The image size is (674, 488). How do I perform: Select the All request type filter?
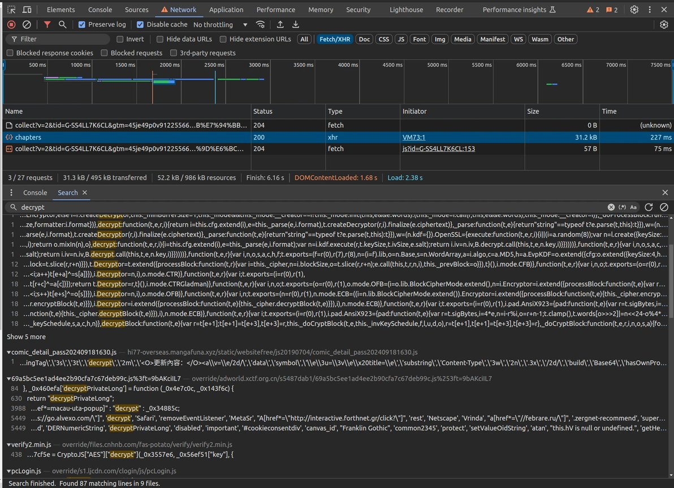coord(304,39)
